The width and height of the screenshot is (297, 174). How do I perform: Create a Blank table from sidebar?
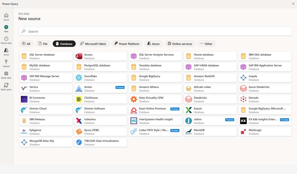pyautogui.click(x=6, y=75)
